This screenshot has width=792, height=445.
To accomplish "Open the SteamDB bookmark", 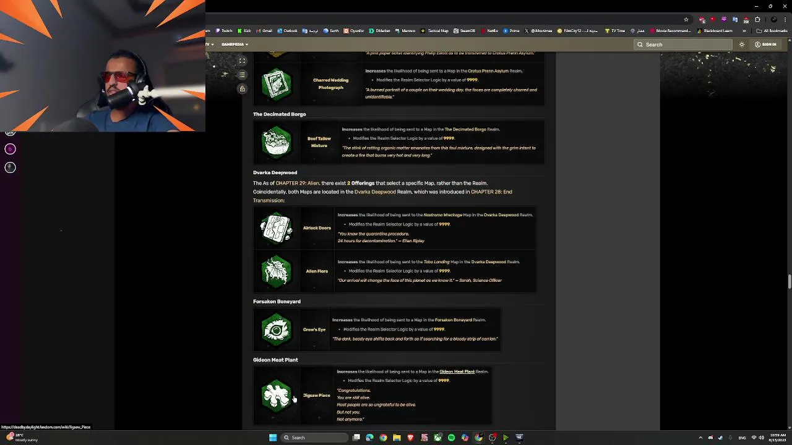I will (465, 31).
